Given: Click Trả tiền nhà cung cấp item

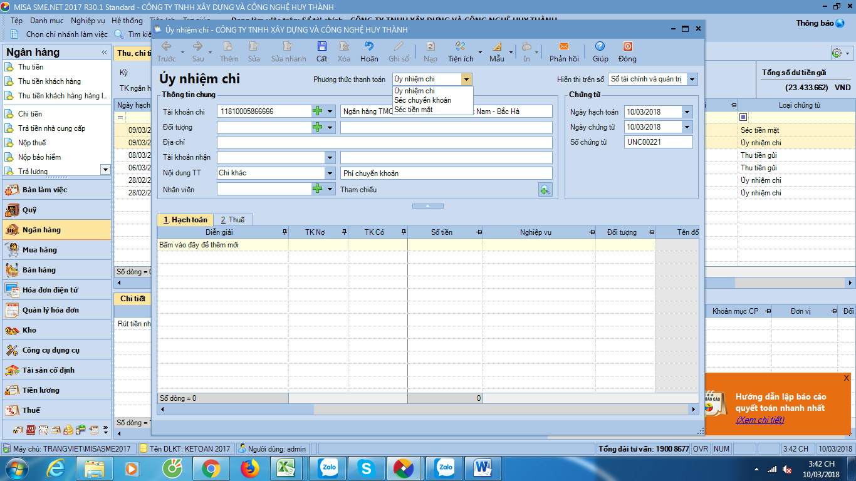Looking at the screenshot, I should (x=51, y=128).
